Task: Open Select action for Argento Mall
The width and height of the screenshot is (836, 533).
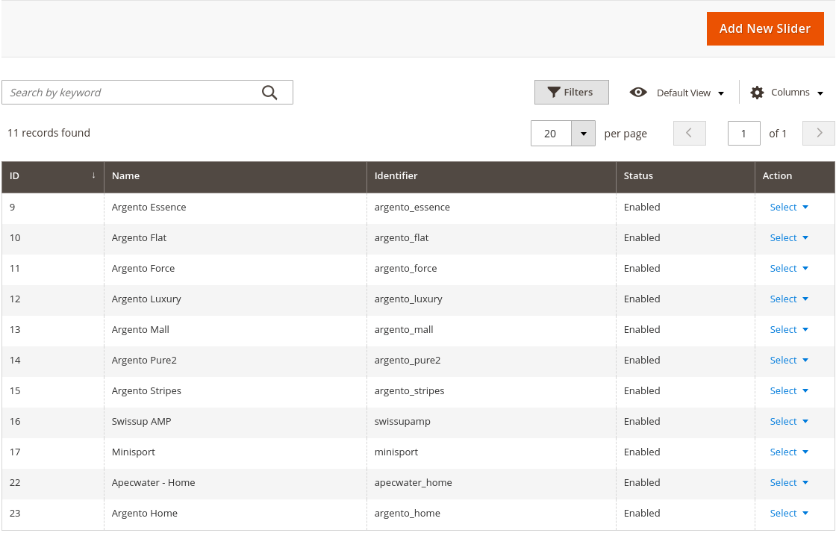Action: click(789, 330)
